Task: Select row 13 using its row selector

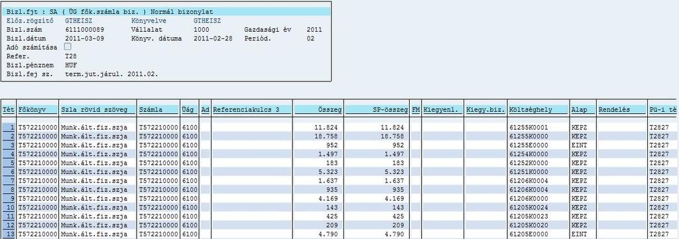Action: (9, 234)
